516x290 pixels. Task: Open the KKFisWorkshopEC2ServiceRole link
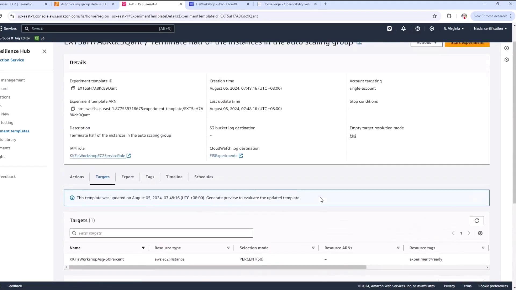click(97, 156)
